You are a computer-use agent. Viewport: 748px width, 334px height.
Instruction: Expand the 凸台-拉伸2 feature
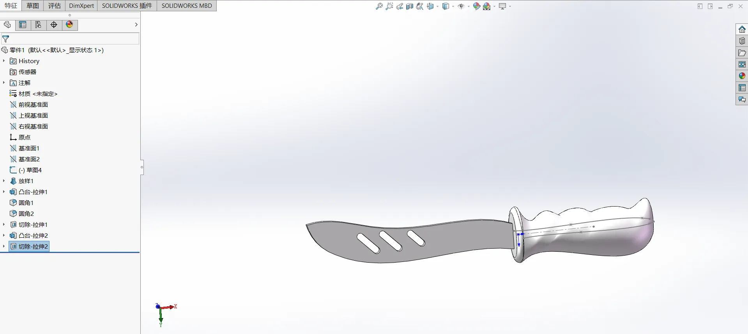(x=4, y=235)
